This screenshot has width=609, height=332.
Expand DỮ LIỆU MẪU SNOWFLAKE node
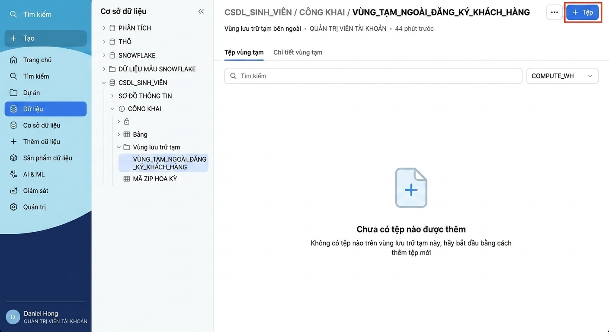(104, 69)
